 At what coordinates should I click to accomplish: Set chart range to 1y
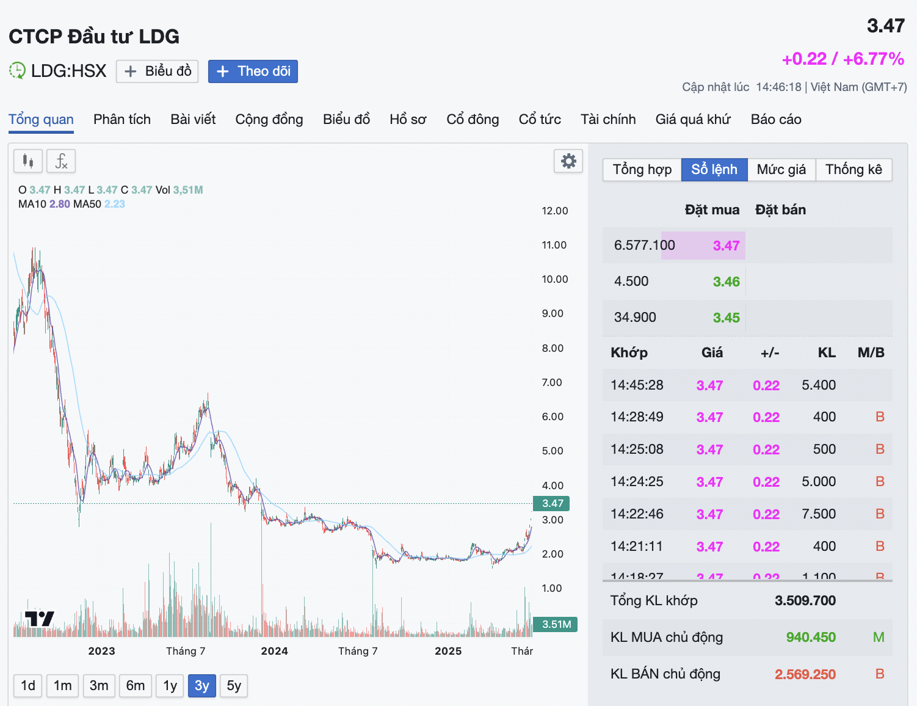tap(170, 686)
